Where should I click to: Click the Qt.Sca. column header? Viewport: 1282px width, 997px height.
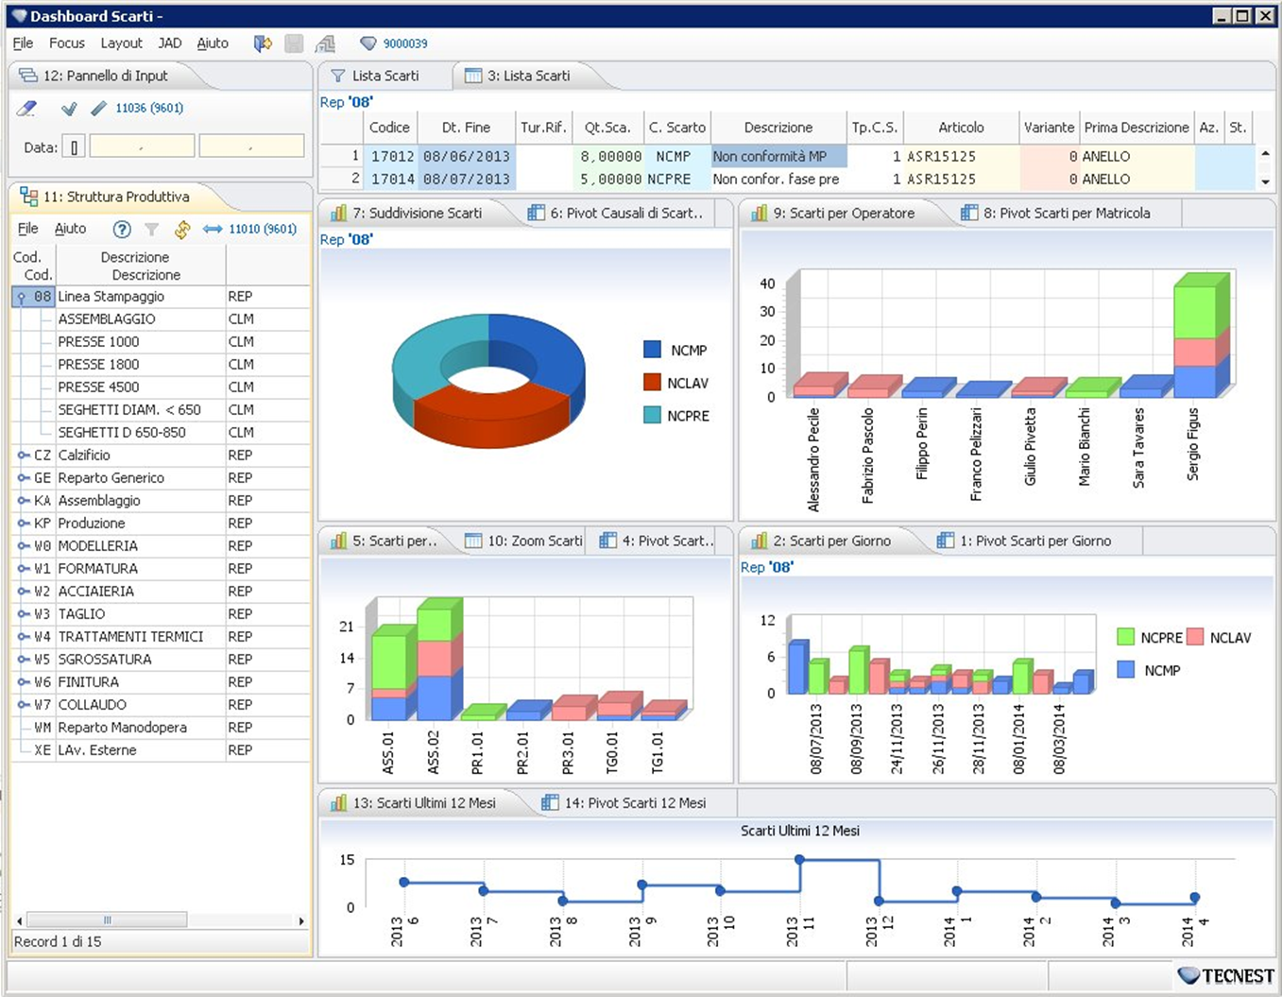(x=607, y=128)
